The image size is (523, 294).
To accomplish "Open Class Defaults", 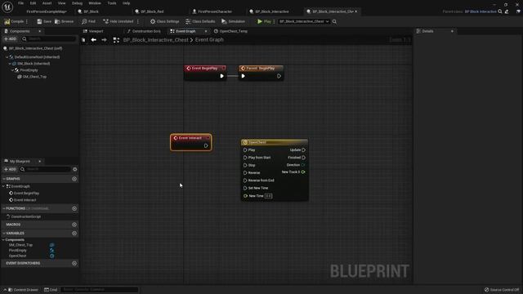I will [200, 21].
